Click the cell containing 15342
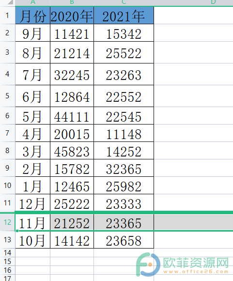 click(124, 33)
